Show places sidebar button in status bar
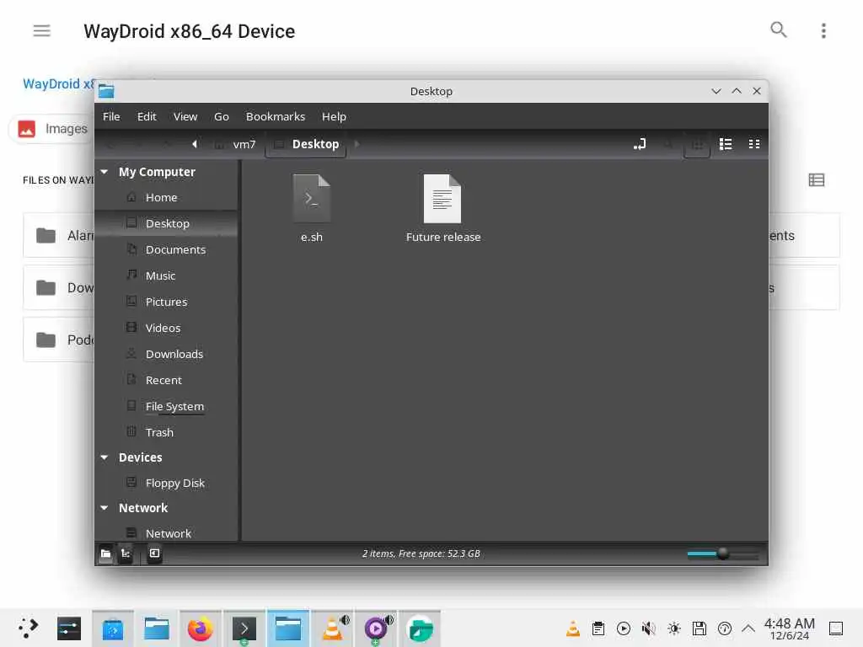The width and height of the screenshot is (863, 647). (105, 553)
